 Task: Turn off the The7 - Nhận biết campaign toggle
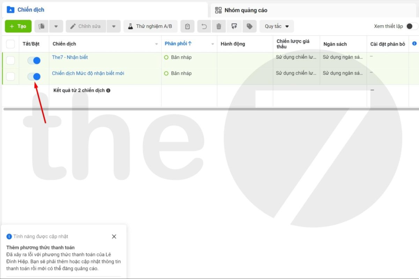34,61
